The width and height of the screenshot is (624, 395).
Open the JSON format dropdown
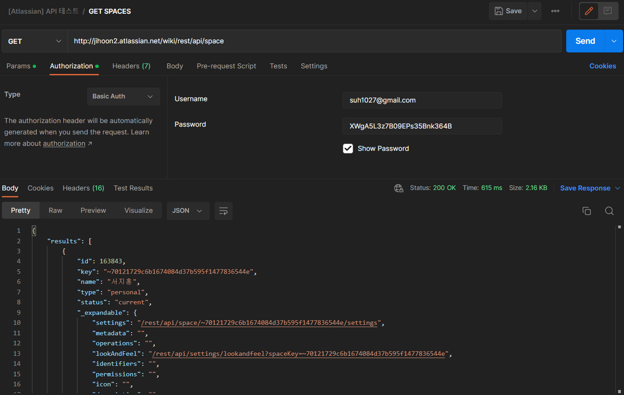coord(188,211)
